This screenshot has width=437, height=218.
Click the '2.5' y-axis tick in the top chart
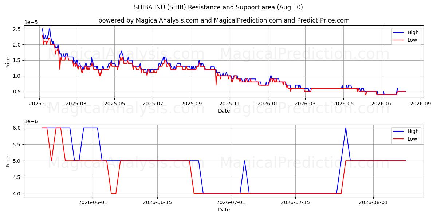pyautogui.click(x=17, y=29)
